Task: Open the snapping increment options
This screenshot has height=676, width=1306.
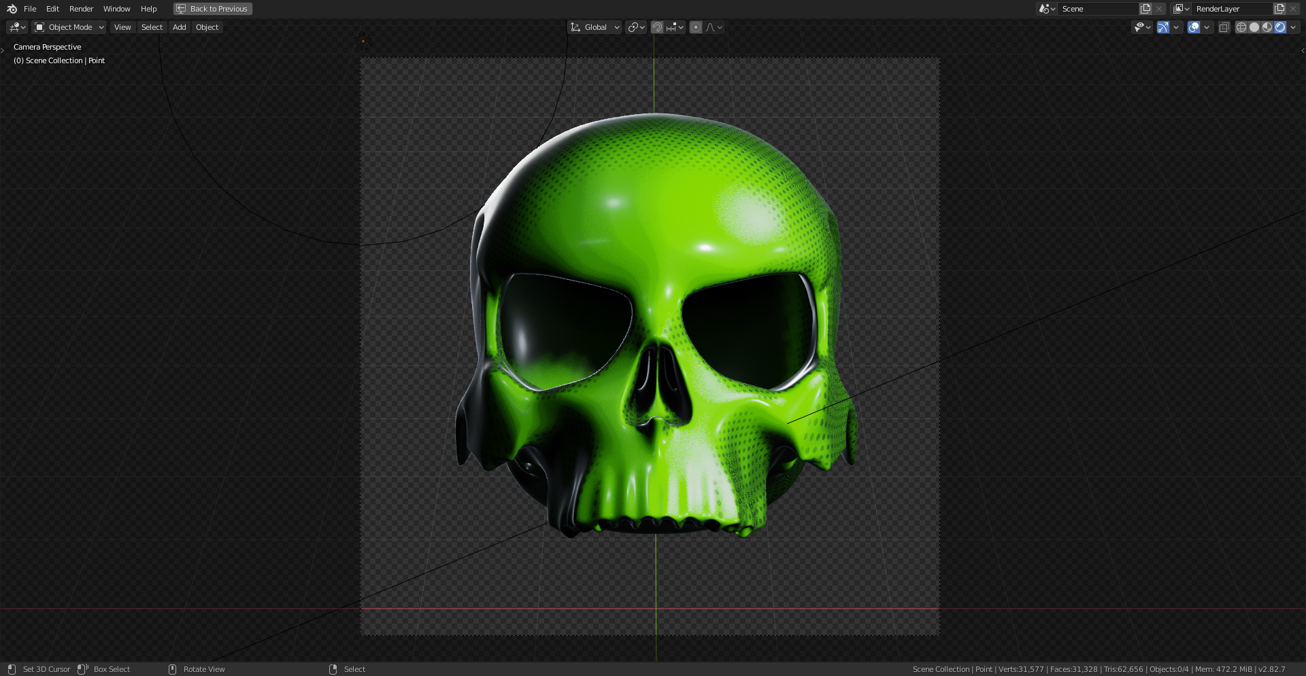Action: coord(675,27)
